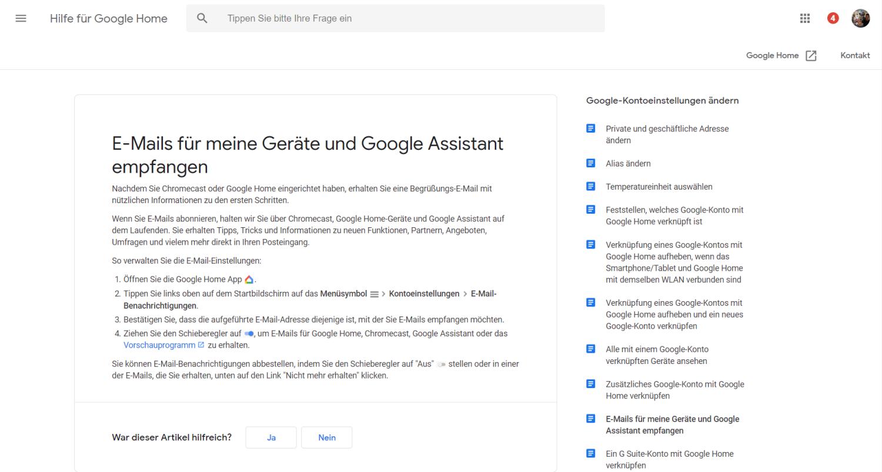Select the Google Home header link
This screenshot has width=882, height=472.
pos(772,55)
